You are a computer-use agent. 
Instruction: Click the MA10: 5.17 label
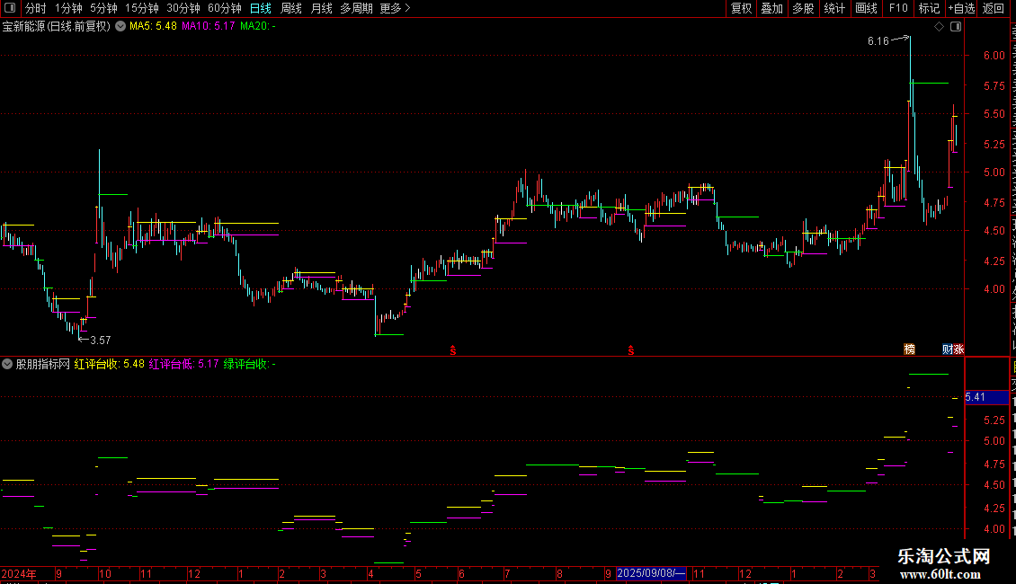point(208,27)
